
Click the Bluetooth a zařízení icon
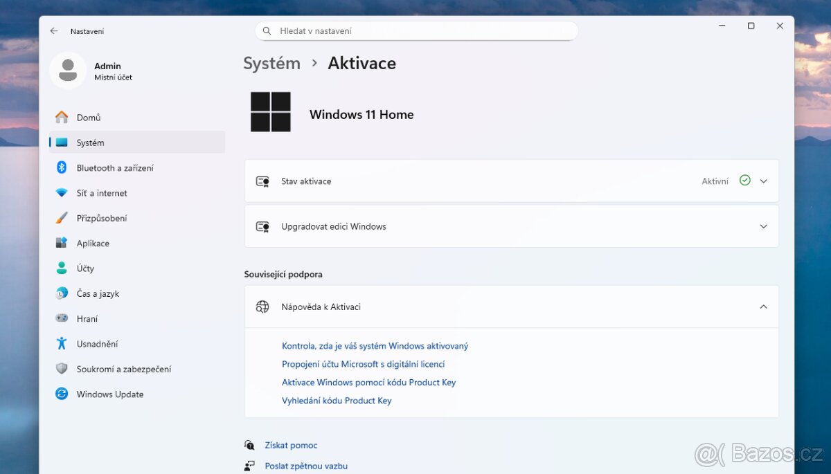pos(62,167)
